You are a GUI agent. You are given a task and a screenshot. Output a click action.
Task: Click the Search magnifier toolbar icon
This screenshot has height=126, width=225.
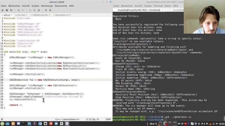pyautogui.click(x=46, y=10)
